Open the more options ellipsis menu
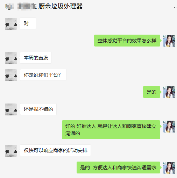 pyautogui.click(x=175, y=7)
